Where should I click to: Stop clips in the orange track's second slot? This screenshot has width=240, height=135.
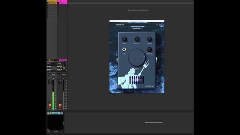click(48, 5)
